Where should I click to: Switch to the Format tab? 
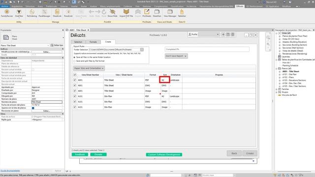click(x=93, y=42)
